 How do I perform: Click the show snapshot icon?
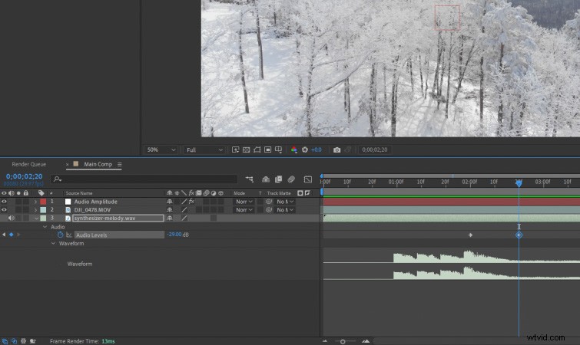click(x=348, y=149)
